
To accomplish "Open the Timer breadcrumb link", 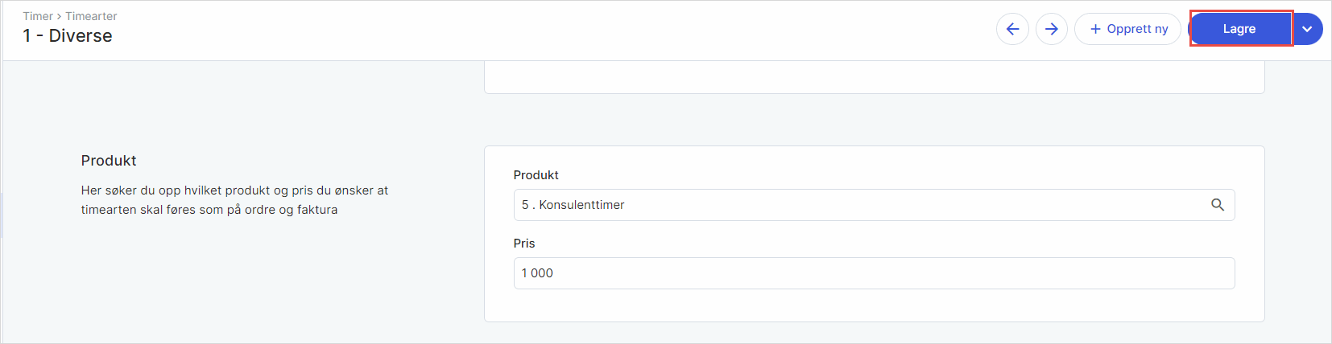I will 38,16.
